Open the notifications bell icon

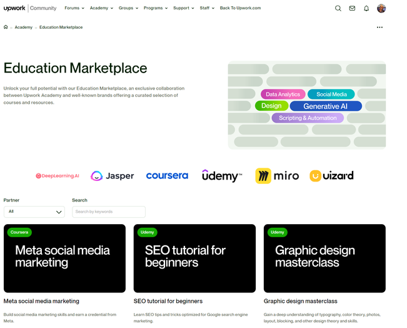point(366,8)
